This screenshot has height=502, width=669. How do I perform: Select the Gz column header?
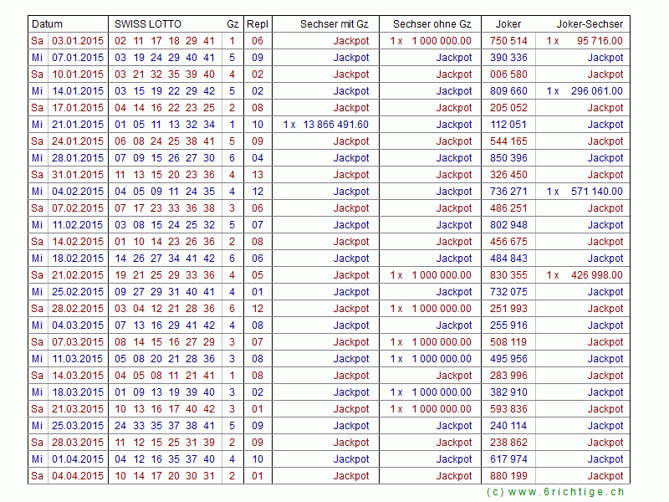tap(232, 24)
